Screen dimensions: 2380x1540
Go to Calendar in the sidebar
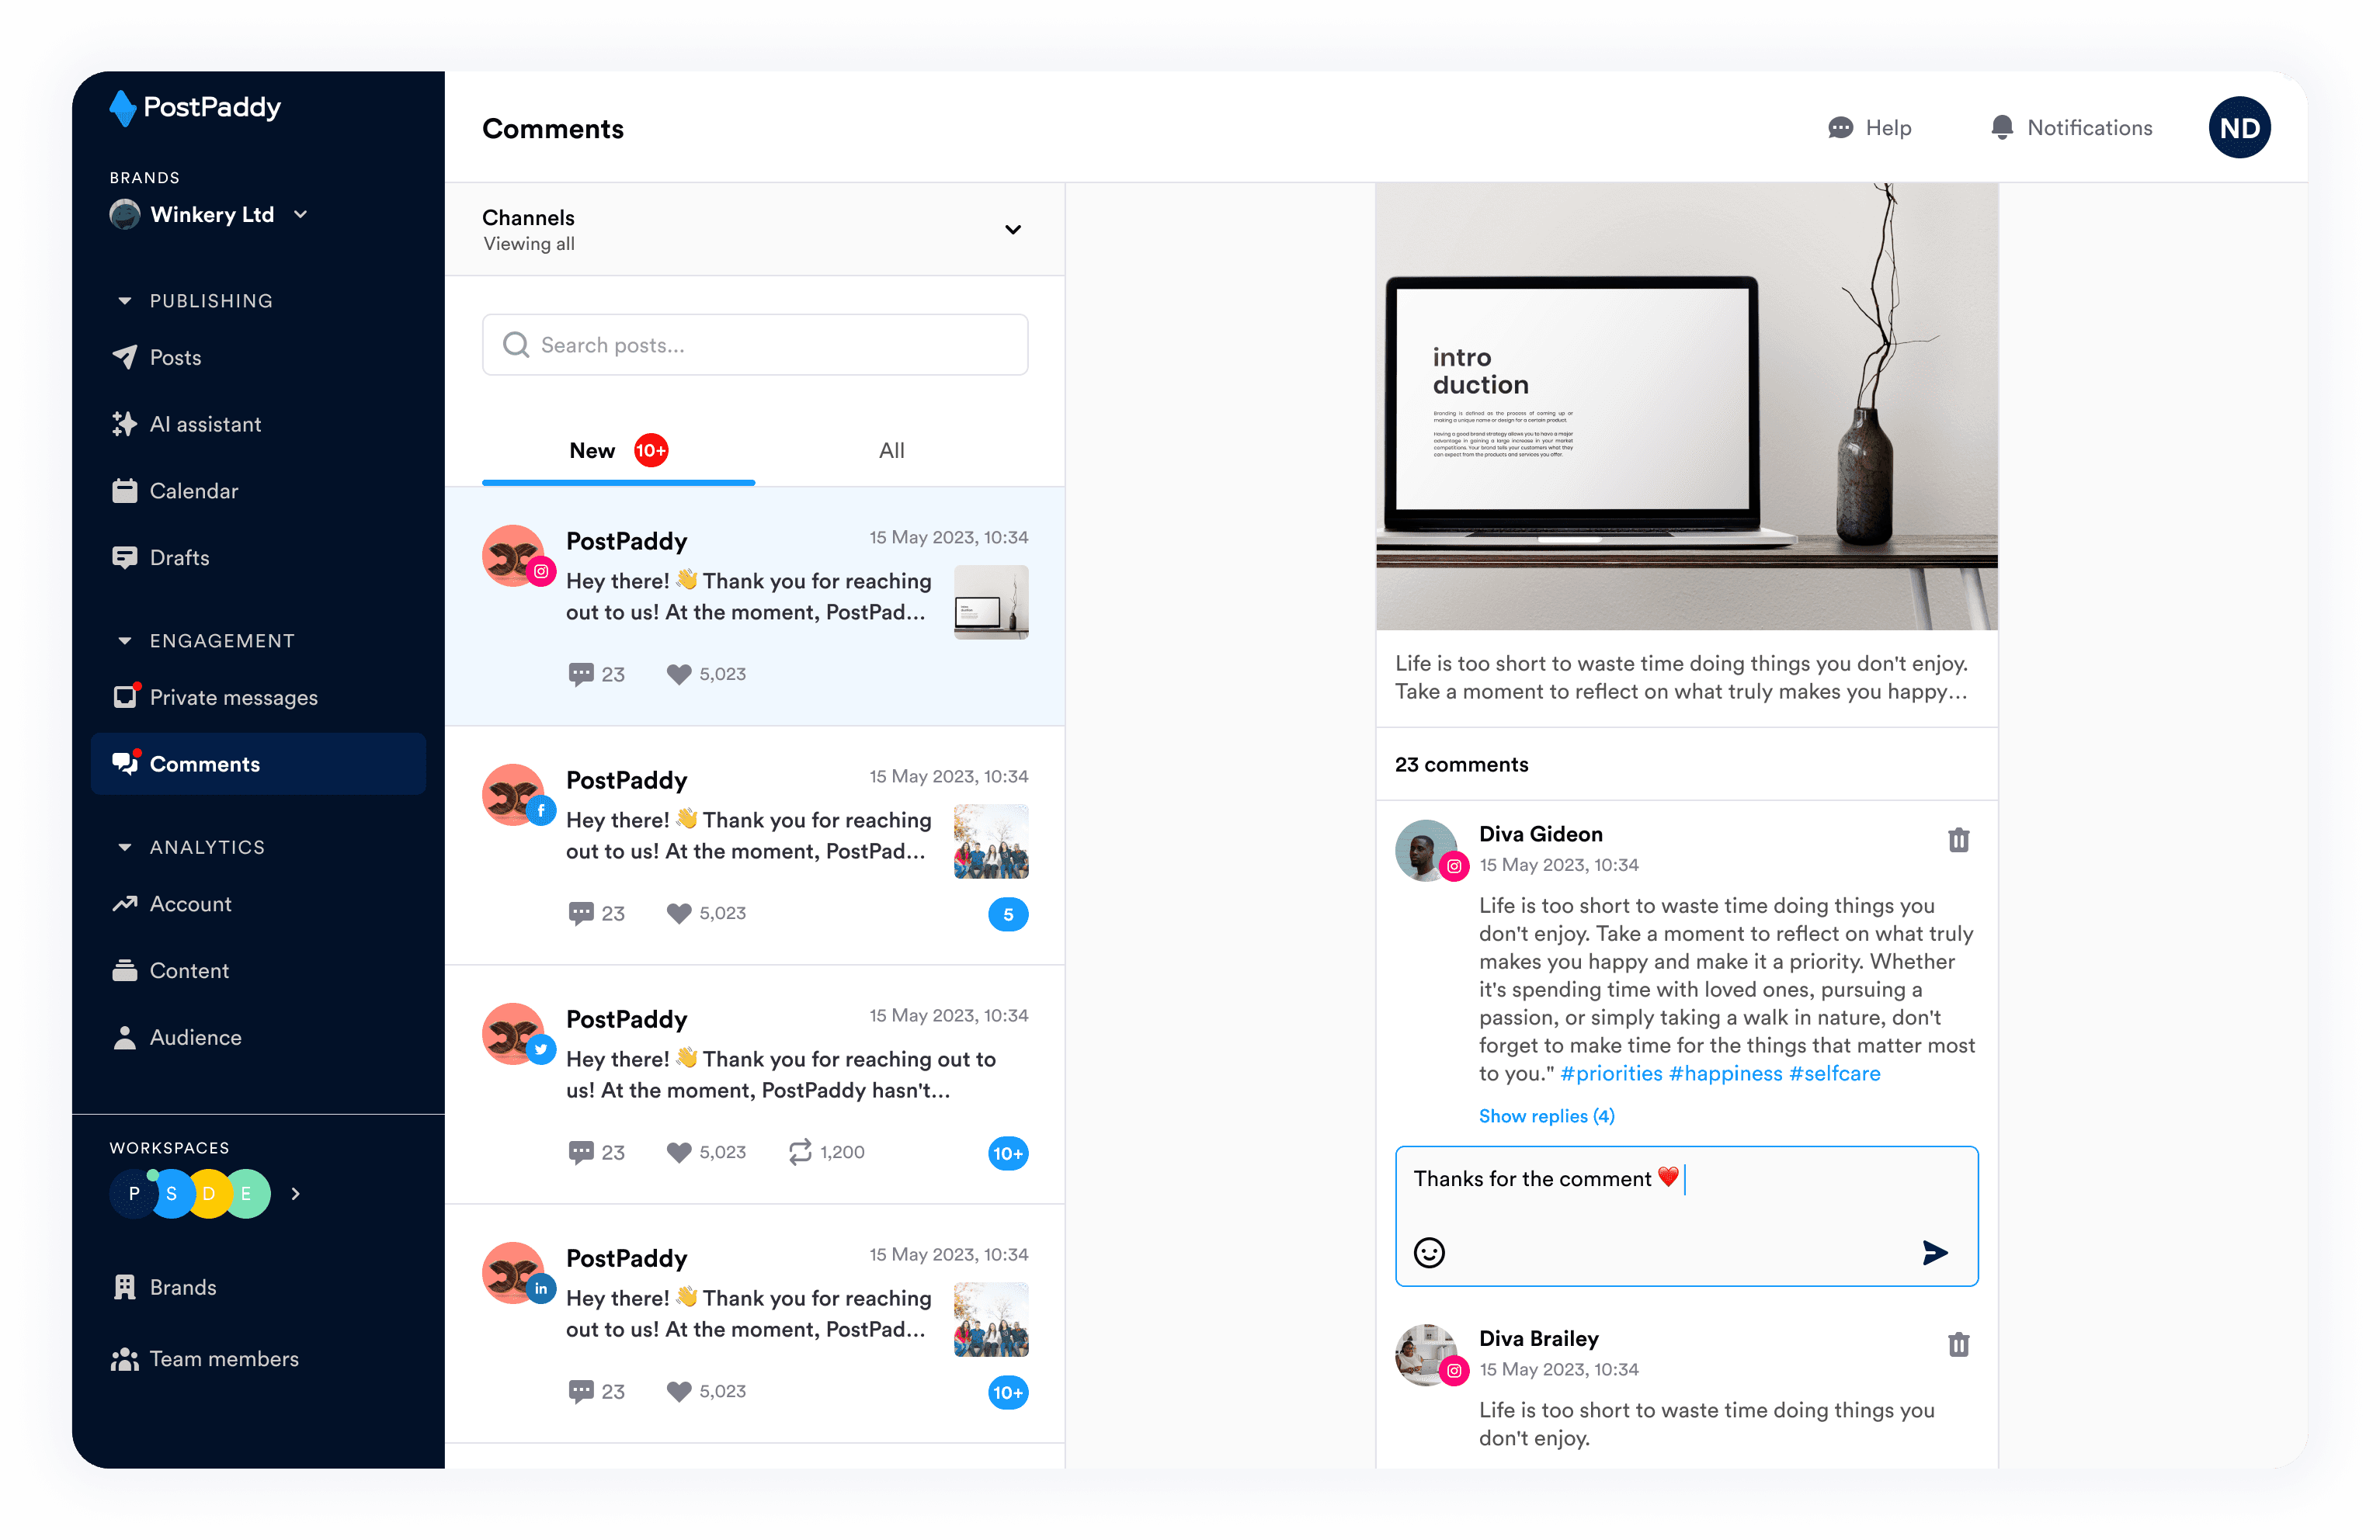(194, 491)
